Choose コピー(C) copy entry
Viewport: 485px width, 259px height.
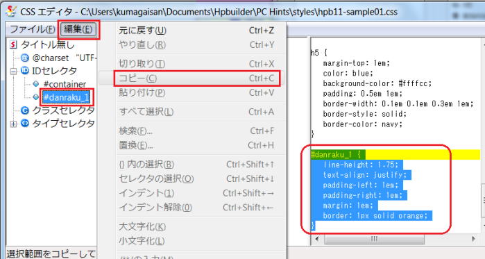[x=196, y=78]
